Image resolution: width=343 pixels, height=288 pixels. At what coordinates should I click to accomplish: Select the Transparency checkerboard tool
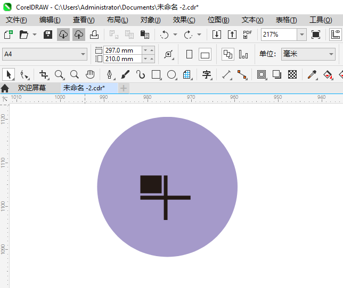(x=292, y=74)
